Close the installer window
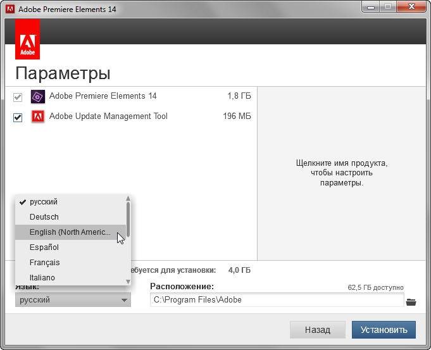The image size is (431, 350). [x=411, y=7]
